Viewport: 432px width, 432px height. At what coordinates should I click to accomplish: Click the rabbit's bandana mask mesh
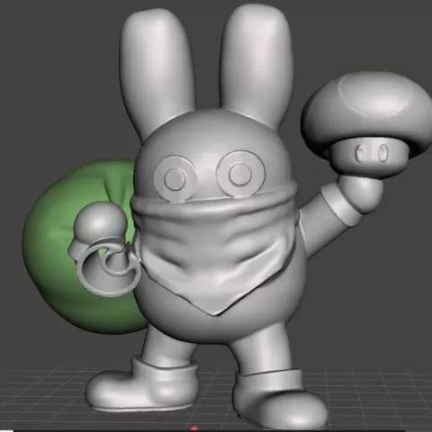pos(214,247)
